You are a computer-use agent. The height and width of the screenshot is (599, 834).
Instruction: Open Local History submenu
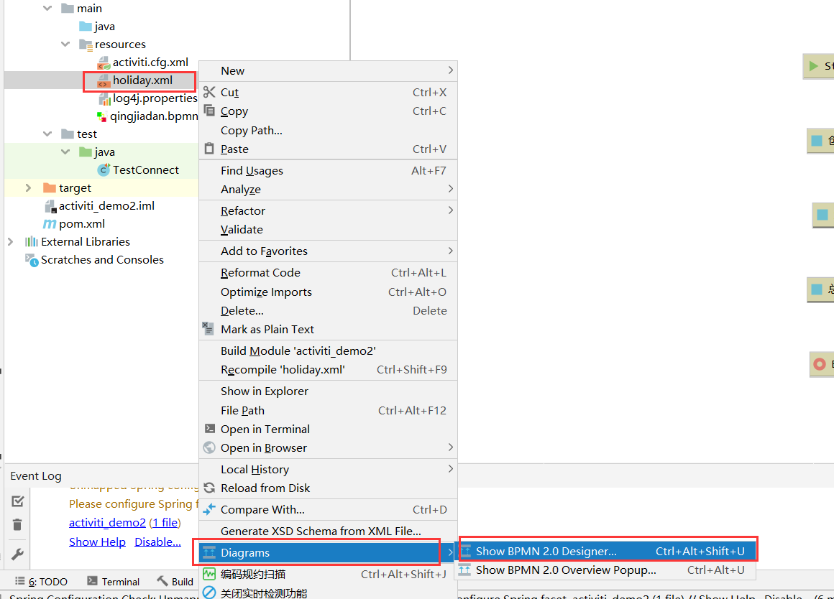(x=328, y=469)
